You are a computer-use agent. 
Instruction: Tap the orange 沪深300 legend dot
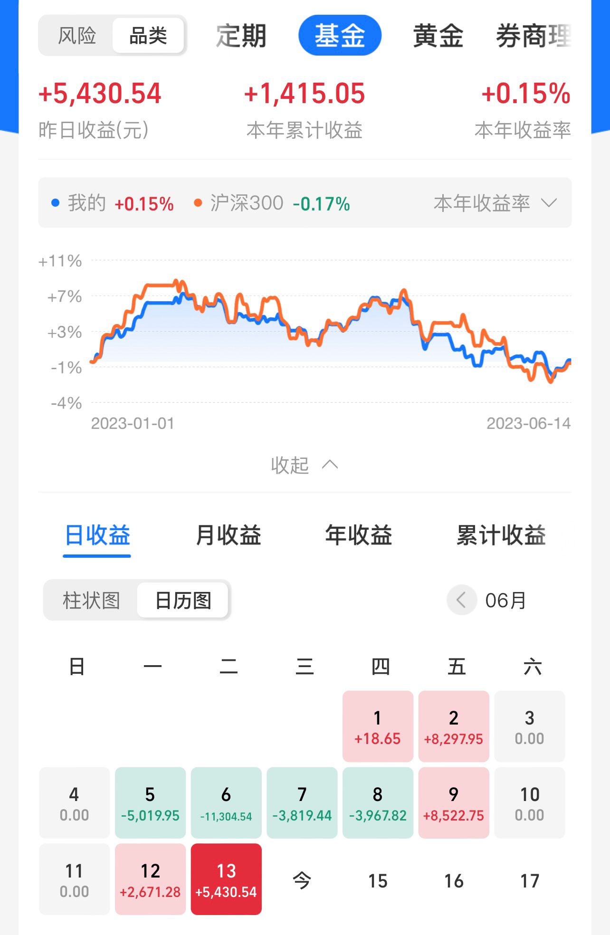(198, 203)
